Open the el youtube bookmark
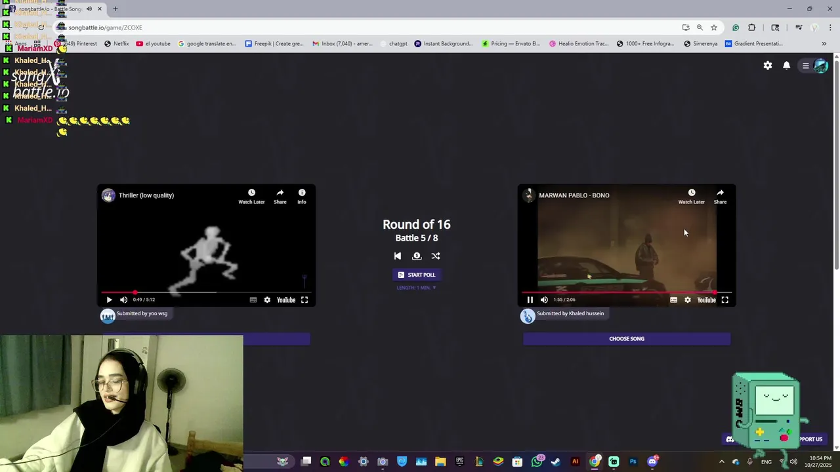This screenshot has height=472, width=840. (153, 44)
